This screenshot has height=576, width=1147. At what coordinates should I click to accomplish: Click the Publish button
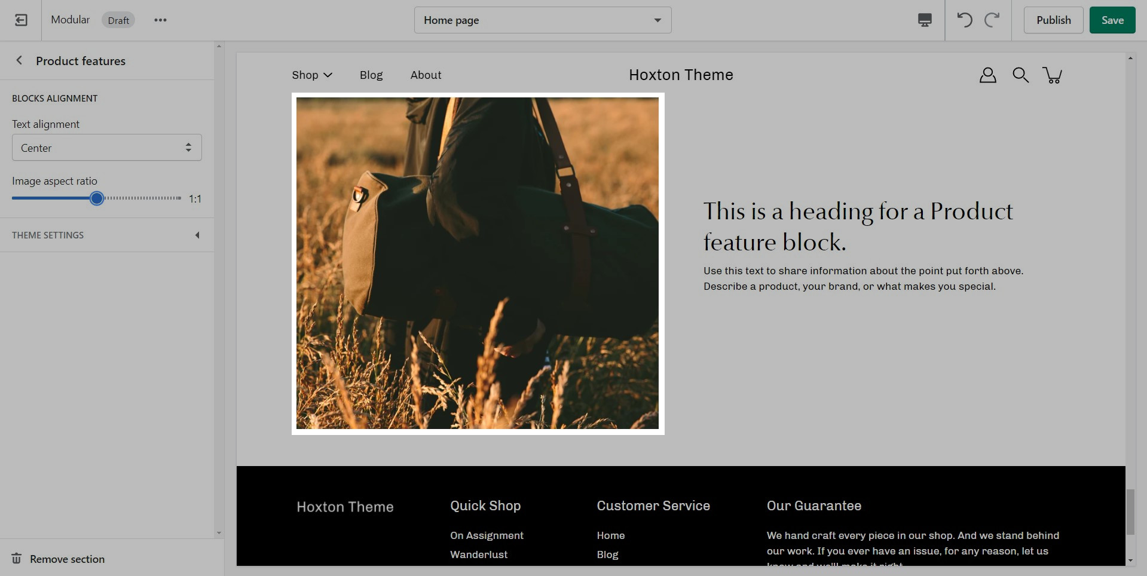[x=1053, y=20]
